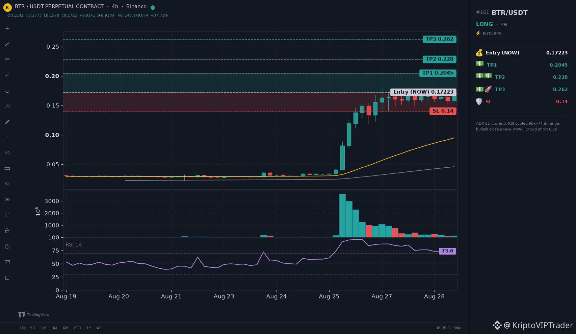
Task: Open the BTR / USDT PERPETUAL CONTRACT symbol title
Action: pyautogui.click(x=59, y=6)
